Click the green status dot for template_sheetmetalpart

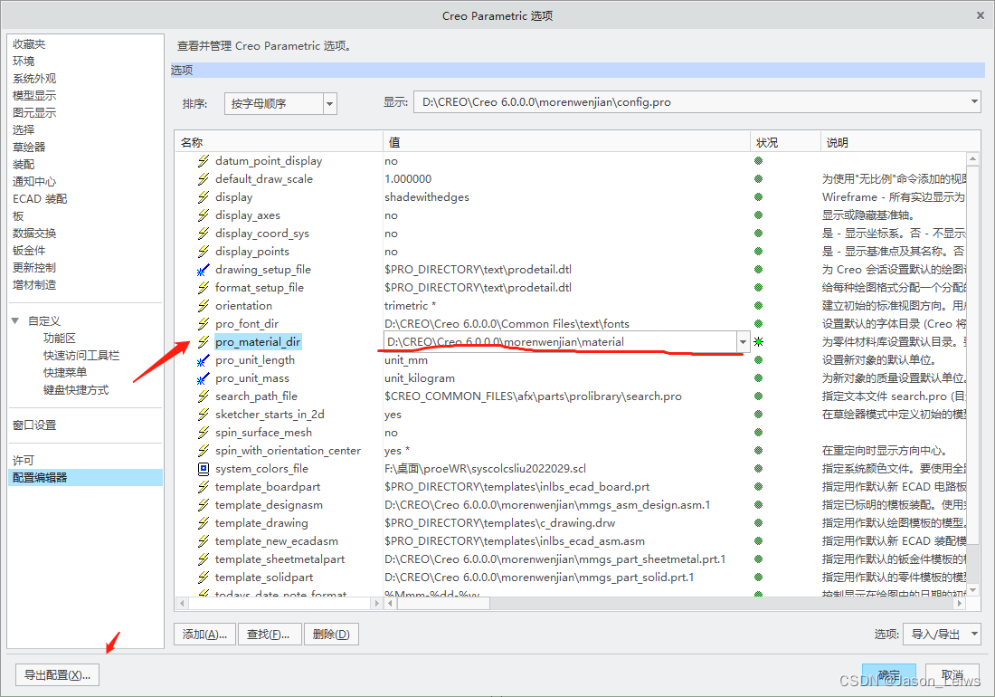[x=758, y=559]
